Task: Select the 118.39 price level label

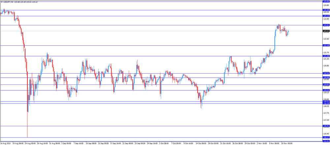Action: [326, 103]
